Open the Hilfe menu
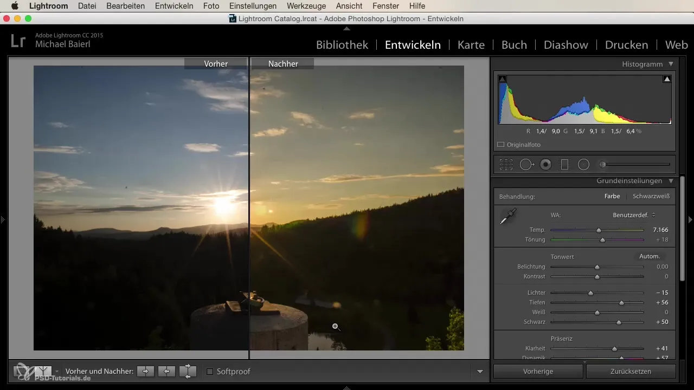The height and width of the screenshot is (390, 694). pos(417,6)
